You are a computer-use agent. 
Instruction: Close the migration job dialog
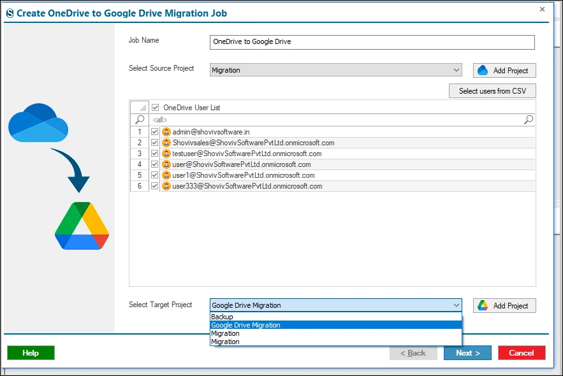click(542, 10)
